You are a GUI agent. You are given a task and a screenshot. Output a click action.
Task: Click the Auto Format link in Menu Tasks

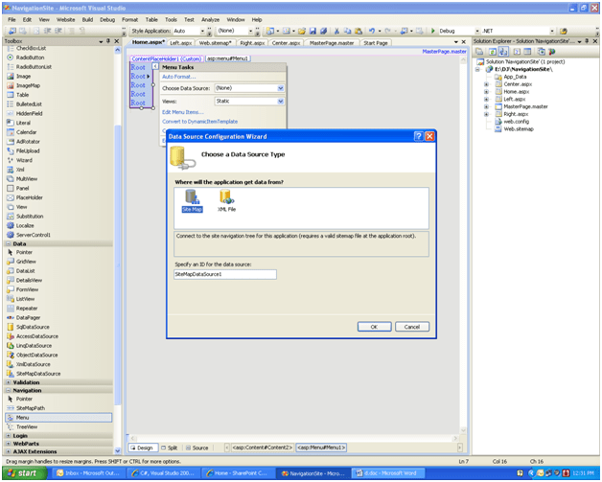(x=178, y=77)
